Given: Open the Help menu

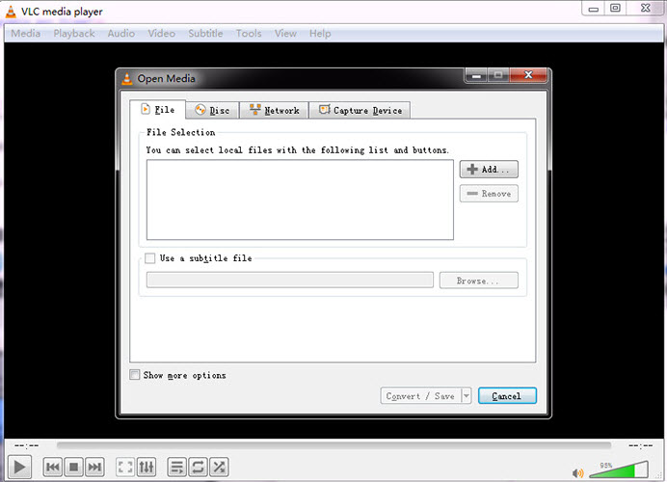Looking at the screenshot, I should click(320, 33).
